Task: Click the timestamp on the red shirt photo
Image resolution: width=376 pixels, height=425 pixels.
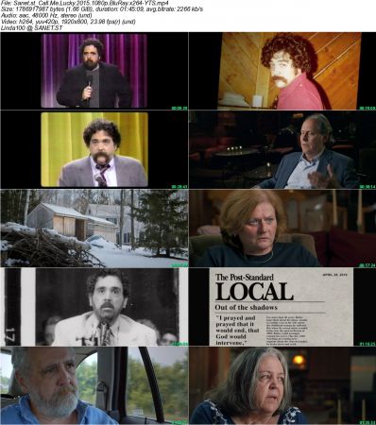Action: coord(367,108)
